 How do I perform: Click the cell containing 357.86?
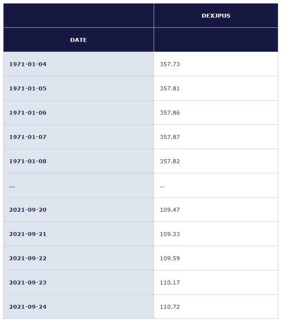tap(170, 113)
